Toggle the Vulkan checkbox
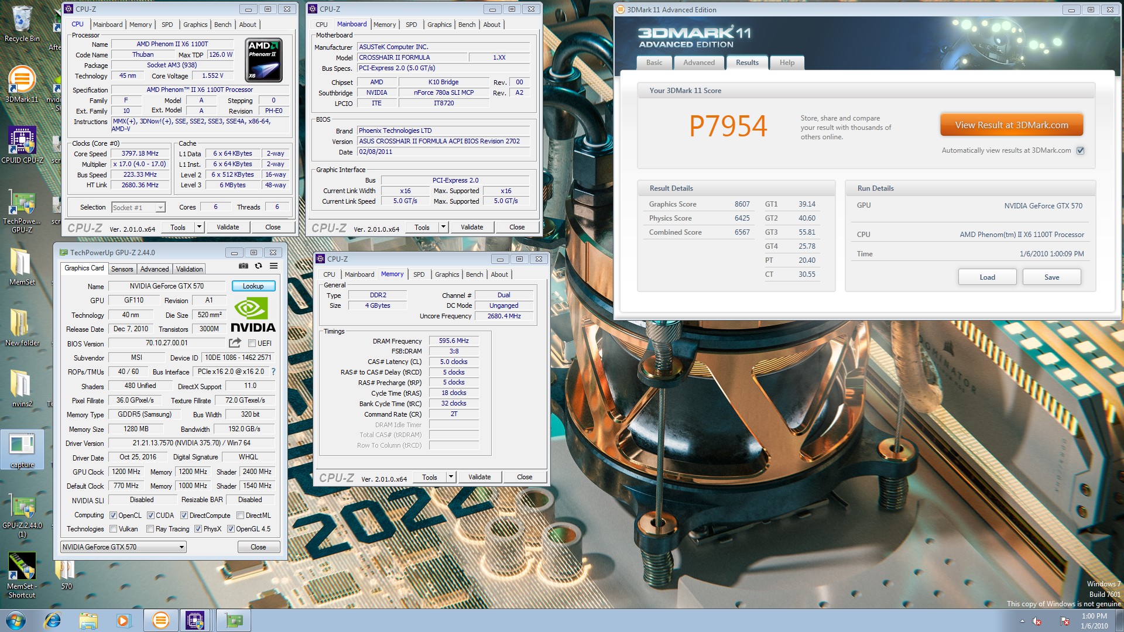 [x=114, y=529]
